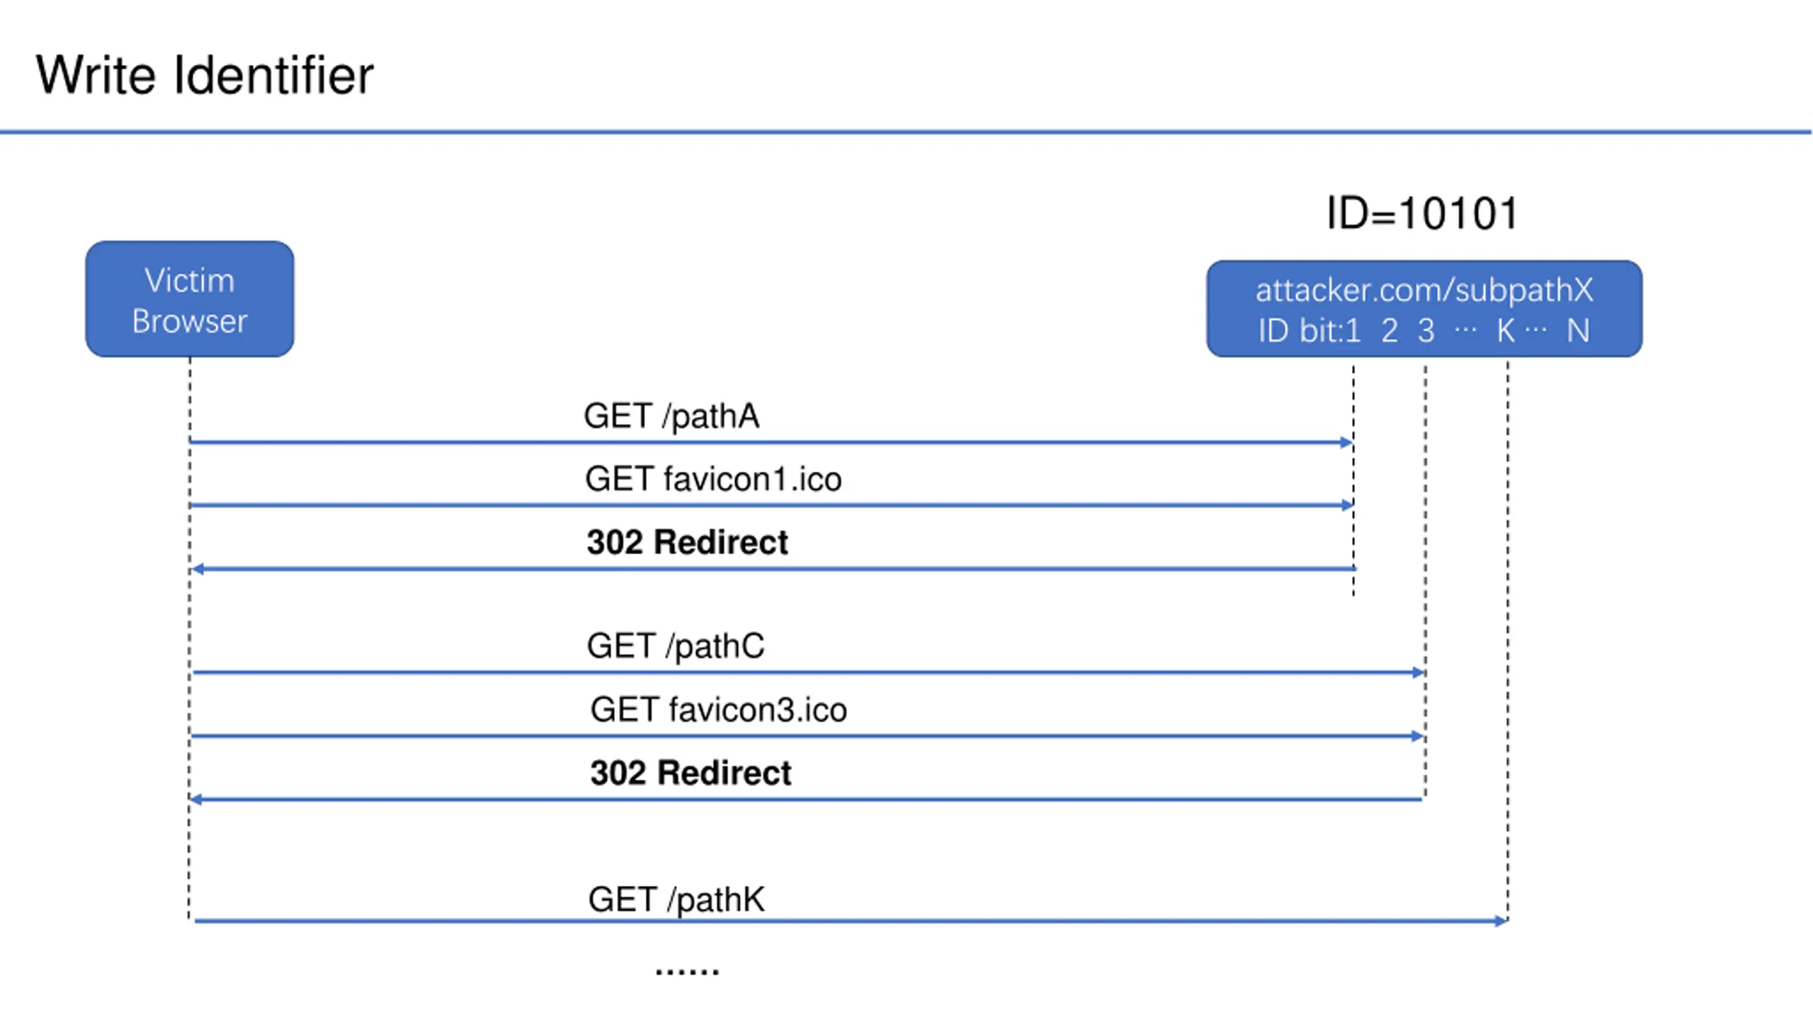
Task: Click the Write Identifier title
Action: click(205, 75)
